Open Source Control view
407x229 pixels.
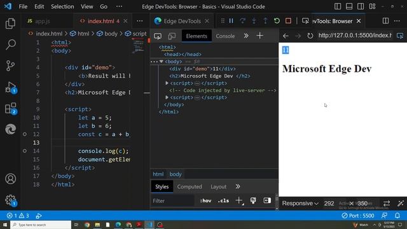click(10, 66)
